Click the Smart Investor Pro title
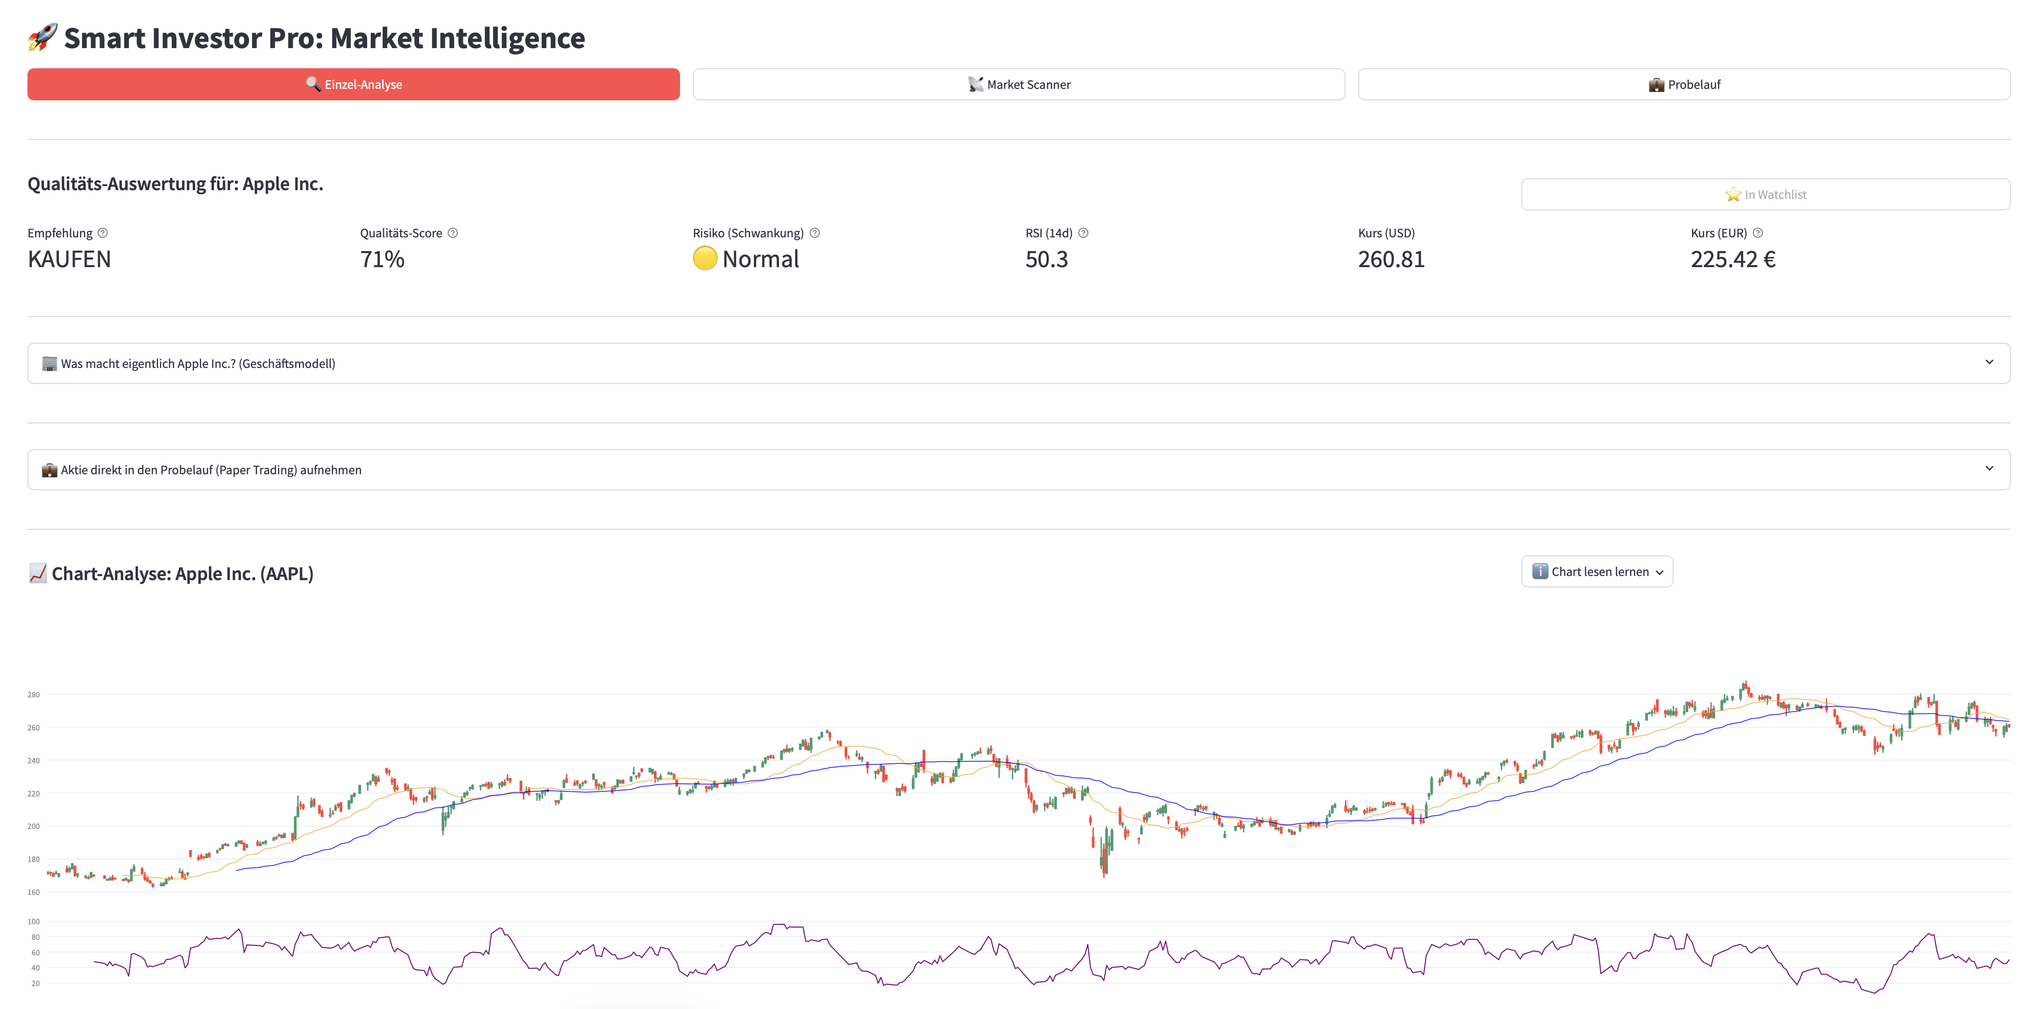 324,38
